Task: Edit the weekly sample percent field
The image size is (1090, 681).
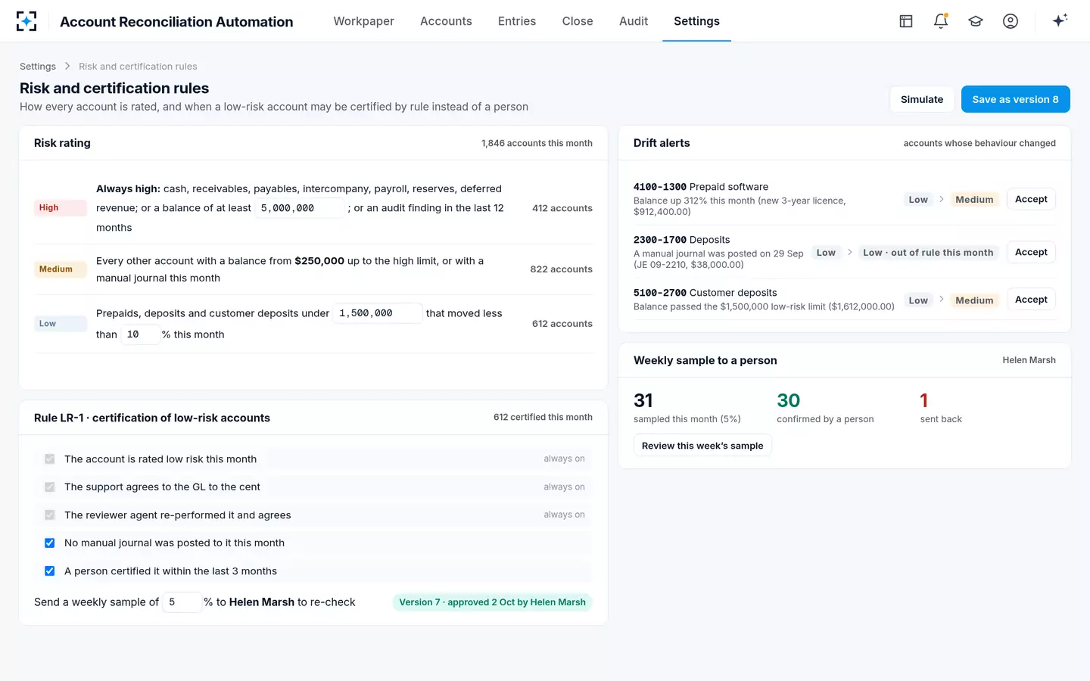Action: pyautogui.click(x=182, y=602)
